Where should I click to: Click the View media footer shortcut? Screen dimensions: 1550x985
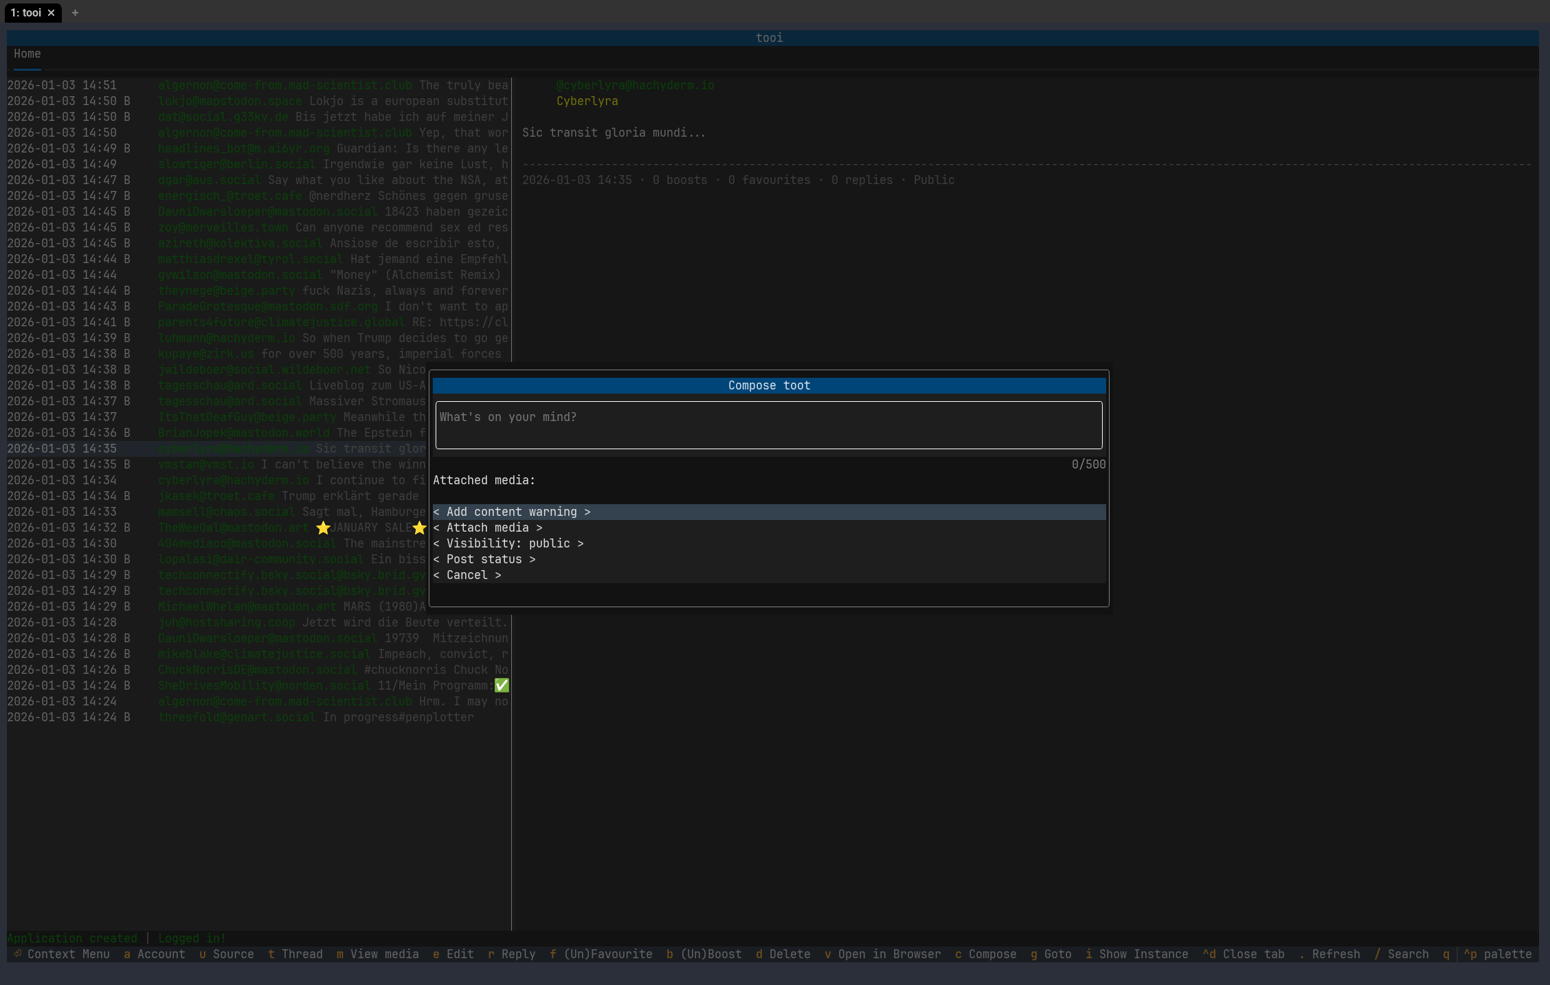tap(377, 954)
